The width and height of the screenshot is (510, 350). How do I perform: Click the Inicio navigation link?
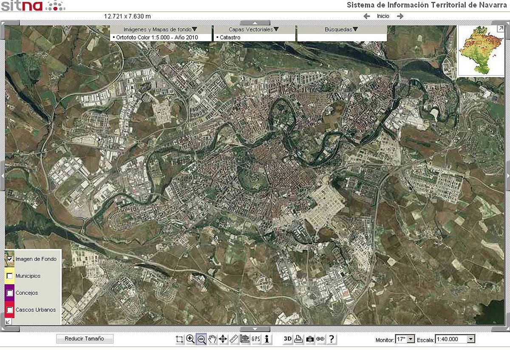click(x=383, y=16)
